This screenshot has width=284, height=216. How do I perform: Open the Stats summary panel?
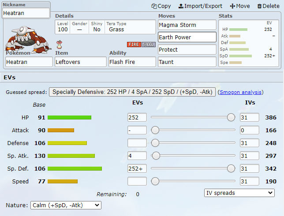point(249,43)
